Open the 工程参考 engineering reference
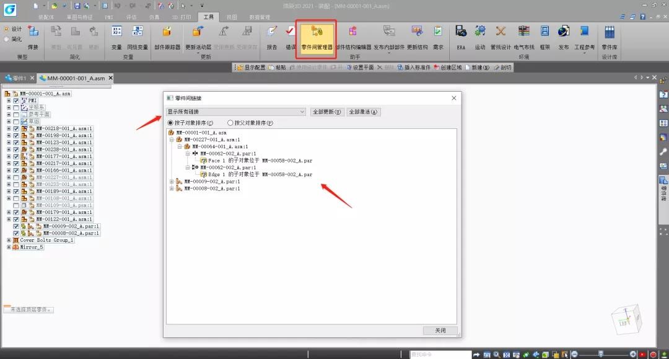This screenshot has width=669, height=359. 585,38
